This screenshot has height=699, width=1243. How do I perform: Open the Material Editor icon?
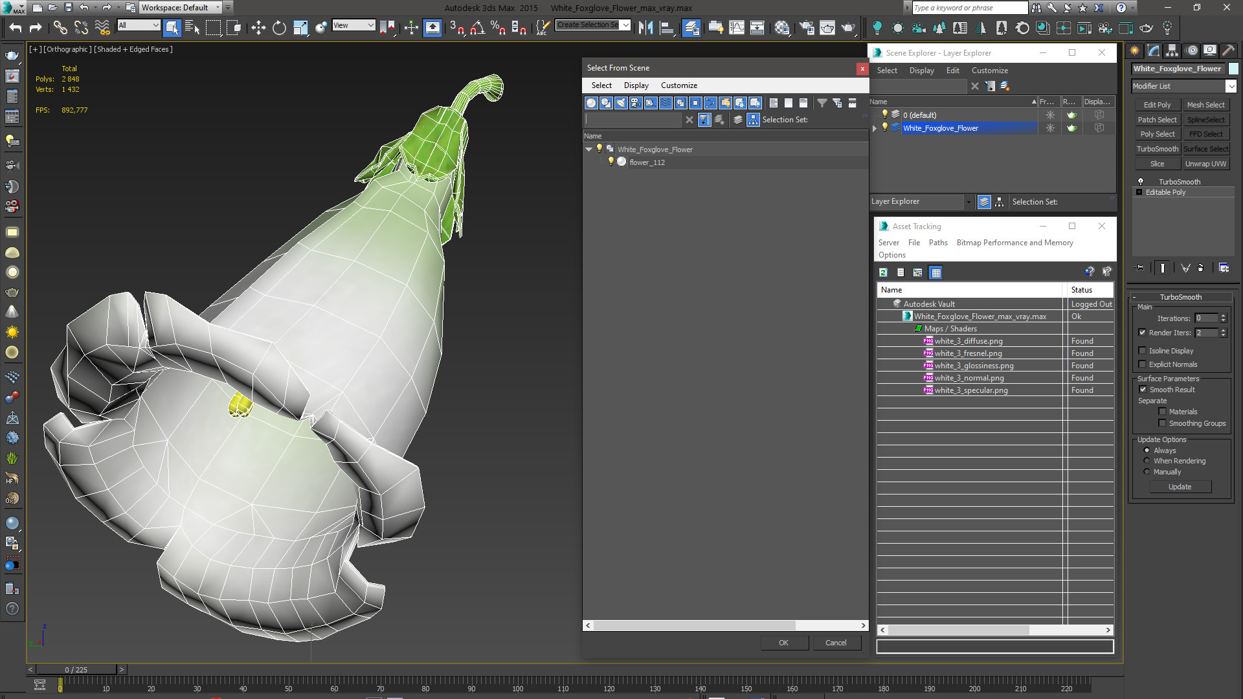781,27
